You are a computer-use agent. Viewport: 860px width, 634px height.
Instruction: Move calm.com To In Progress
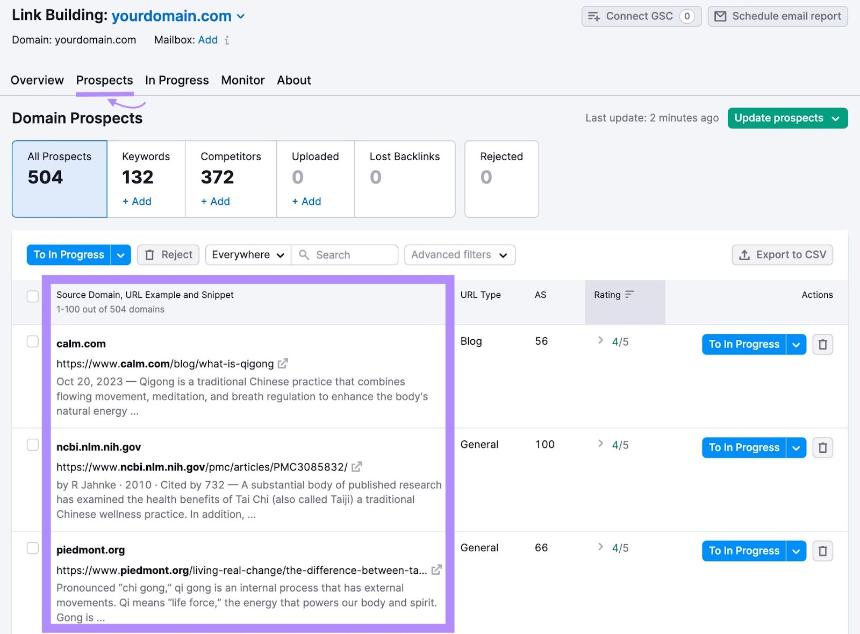pyautogui.click(x=744, y=344)
